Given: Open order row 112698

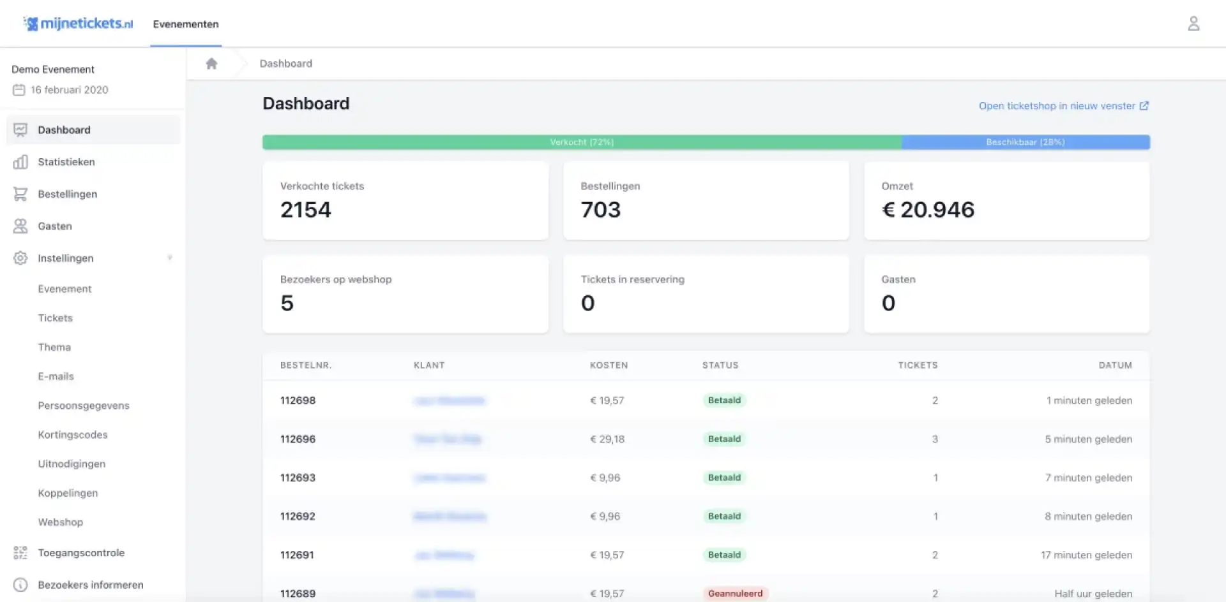Looking at the screenshot, I should pyautogui.click(x=298, y=400).
